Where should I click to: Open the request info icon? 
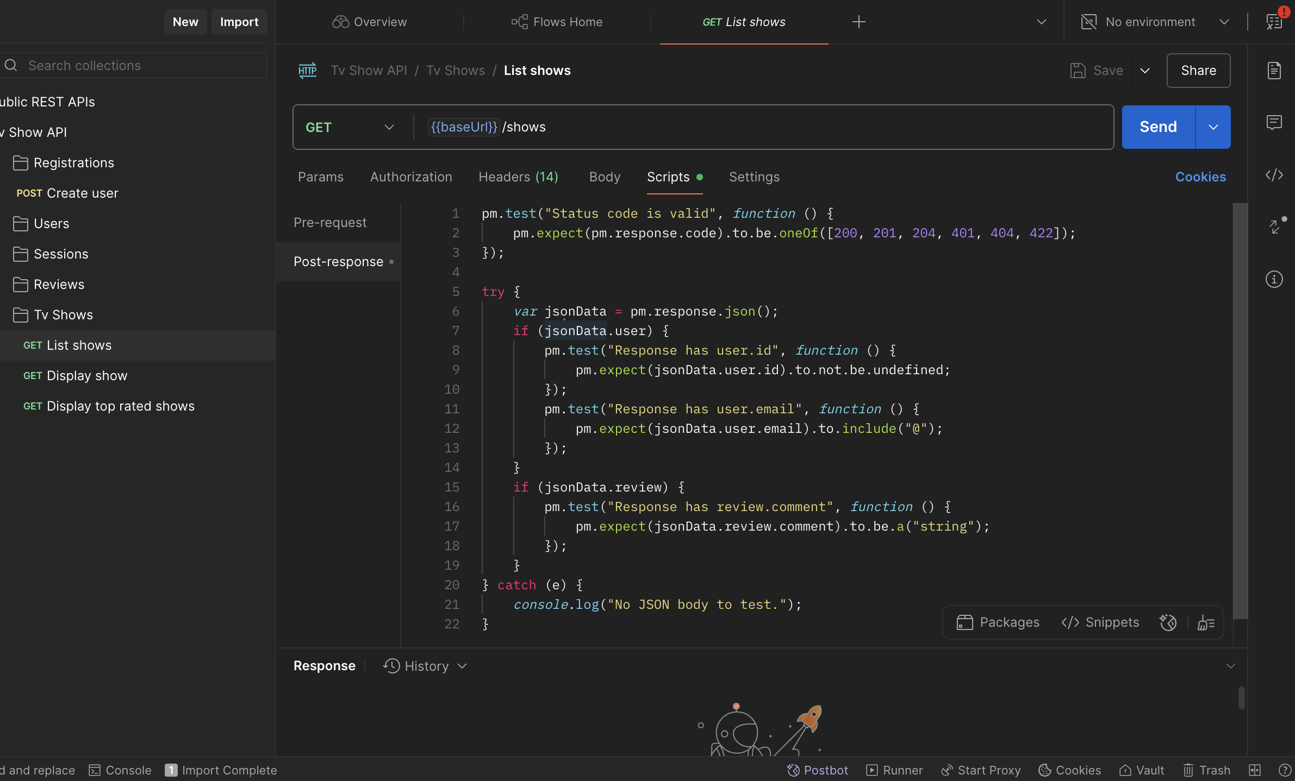1274,279
